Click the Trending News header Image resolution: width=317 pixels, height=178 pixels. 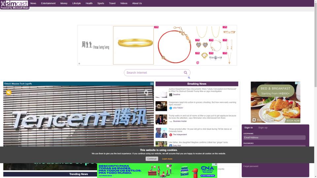(79, 174)
